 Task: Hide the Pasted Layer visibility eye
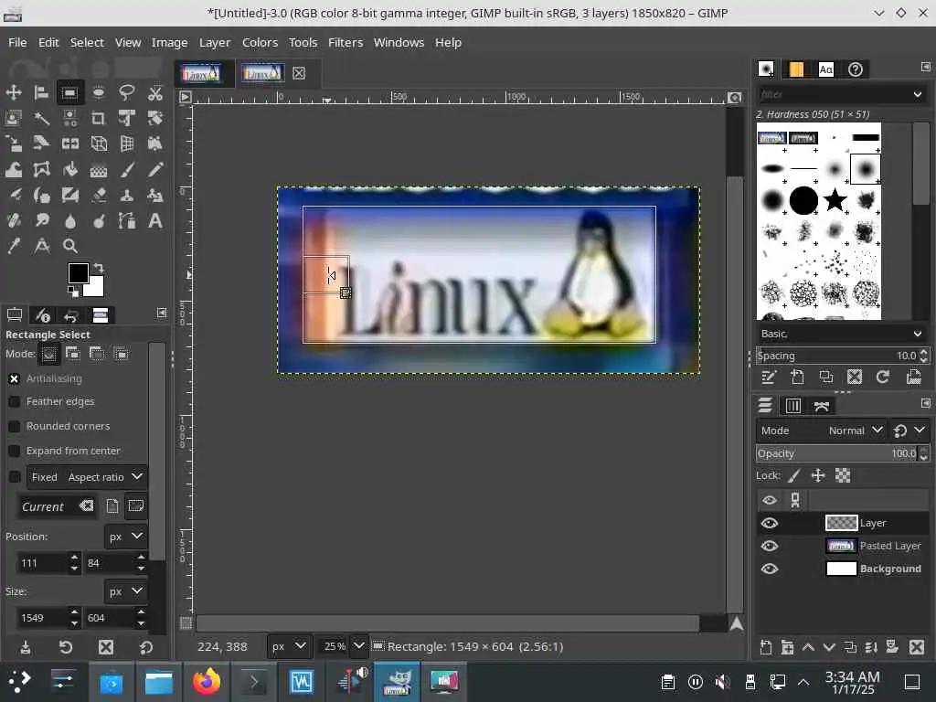point(770,546)
